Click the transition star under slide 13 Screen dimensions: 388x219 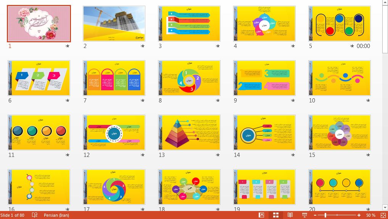pos(218,155)
